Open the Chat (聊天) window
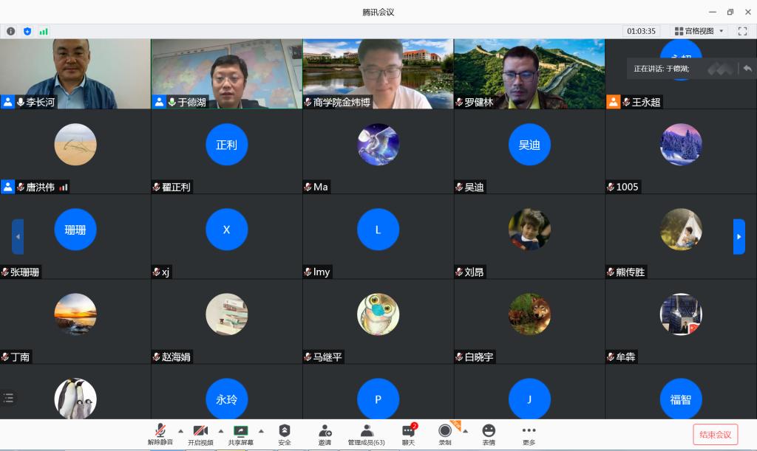The height and width of the screenshot is (451, 757). (x=408, y=434)
